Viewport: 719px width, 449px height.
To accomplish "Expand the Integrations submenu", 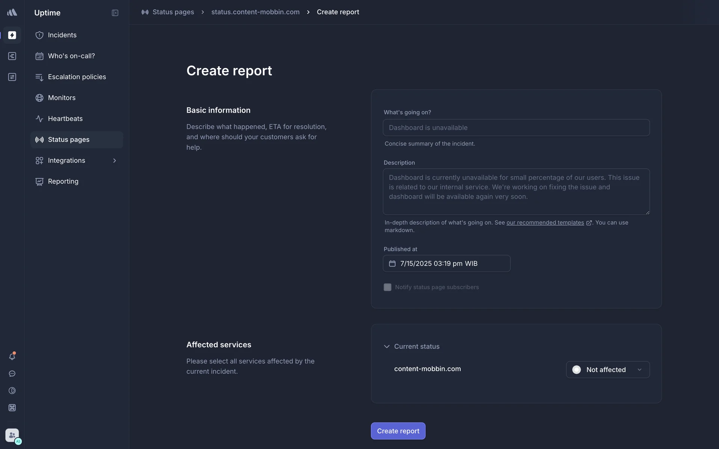I will point(115,161).
